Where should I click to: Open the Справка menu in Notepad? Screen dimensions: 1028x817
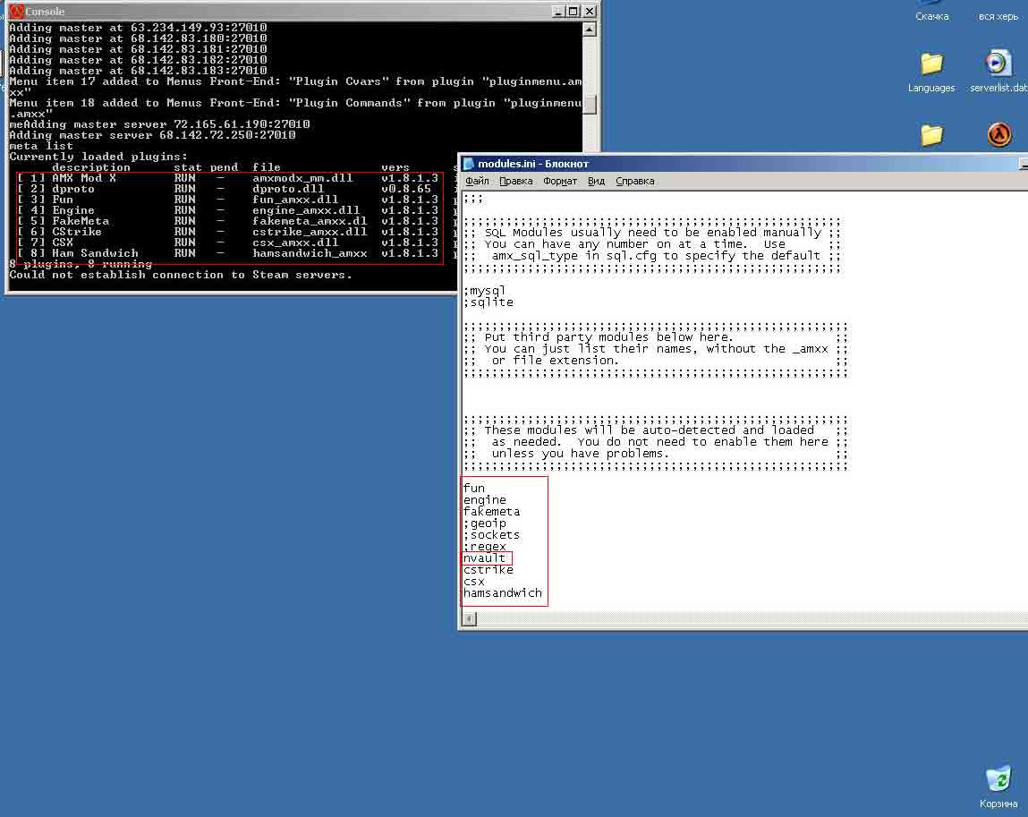pos(634,181)
